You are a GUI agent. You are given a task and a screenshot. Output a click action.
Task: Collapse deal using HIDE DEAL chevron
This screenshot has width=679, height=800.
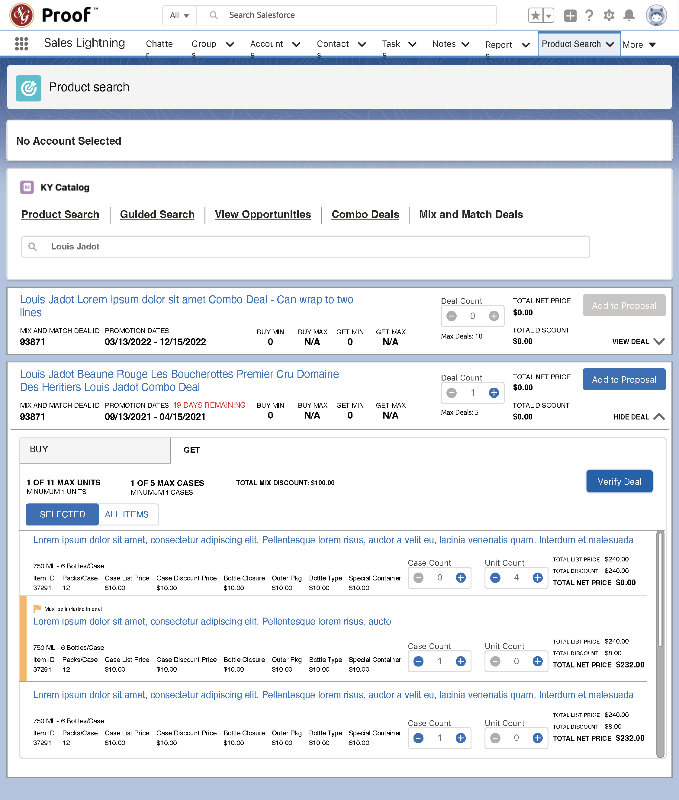pyautogui.click(x=659, y=416)
